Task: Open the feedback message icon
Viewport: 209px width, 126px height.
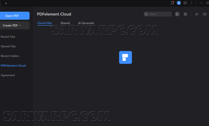Action: [x=185, y=3]
